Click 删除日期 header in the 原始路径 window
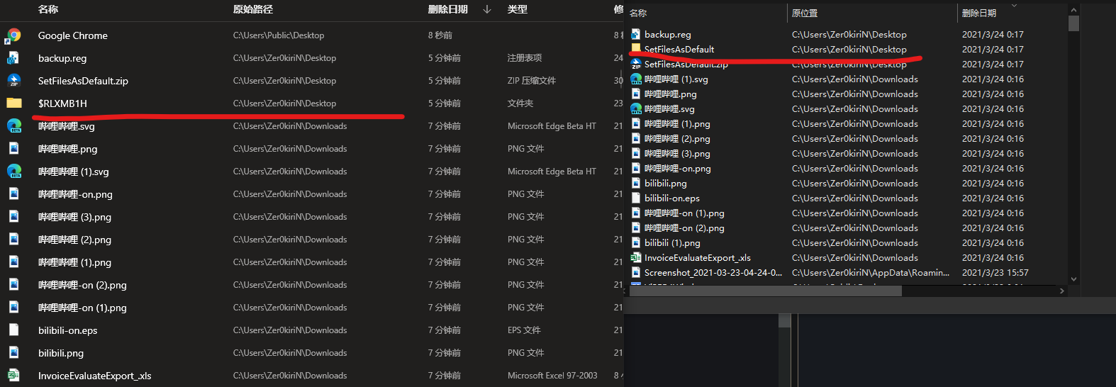1116x387 pixels. coord(448,9)
